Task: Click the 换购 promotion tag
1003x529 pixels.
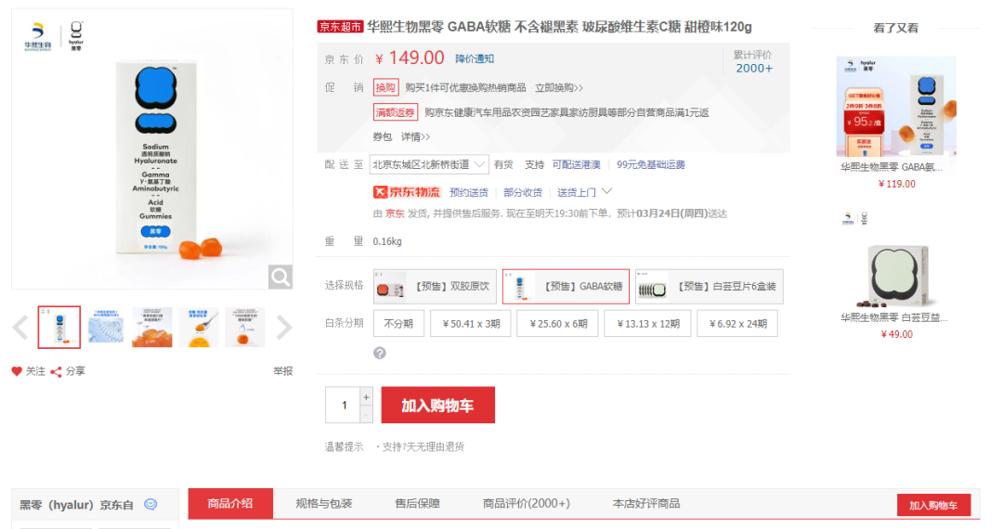Action: pos(385,87)
